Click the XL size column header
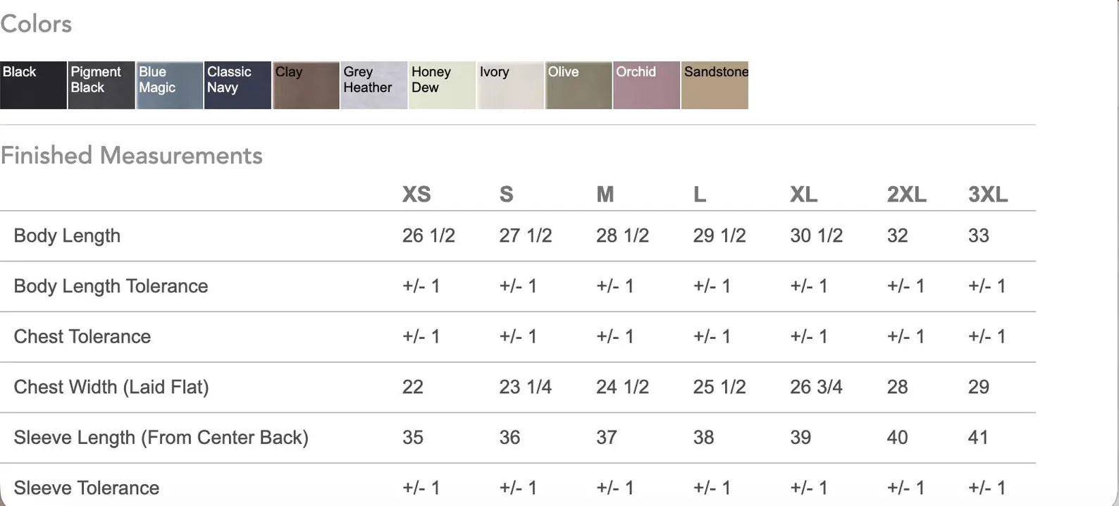 803,195
